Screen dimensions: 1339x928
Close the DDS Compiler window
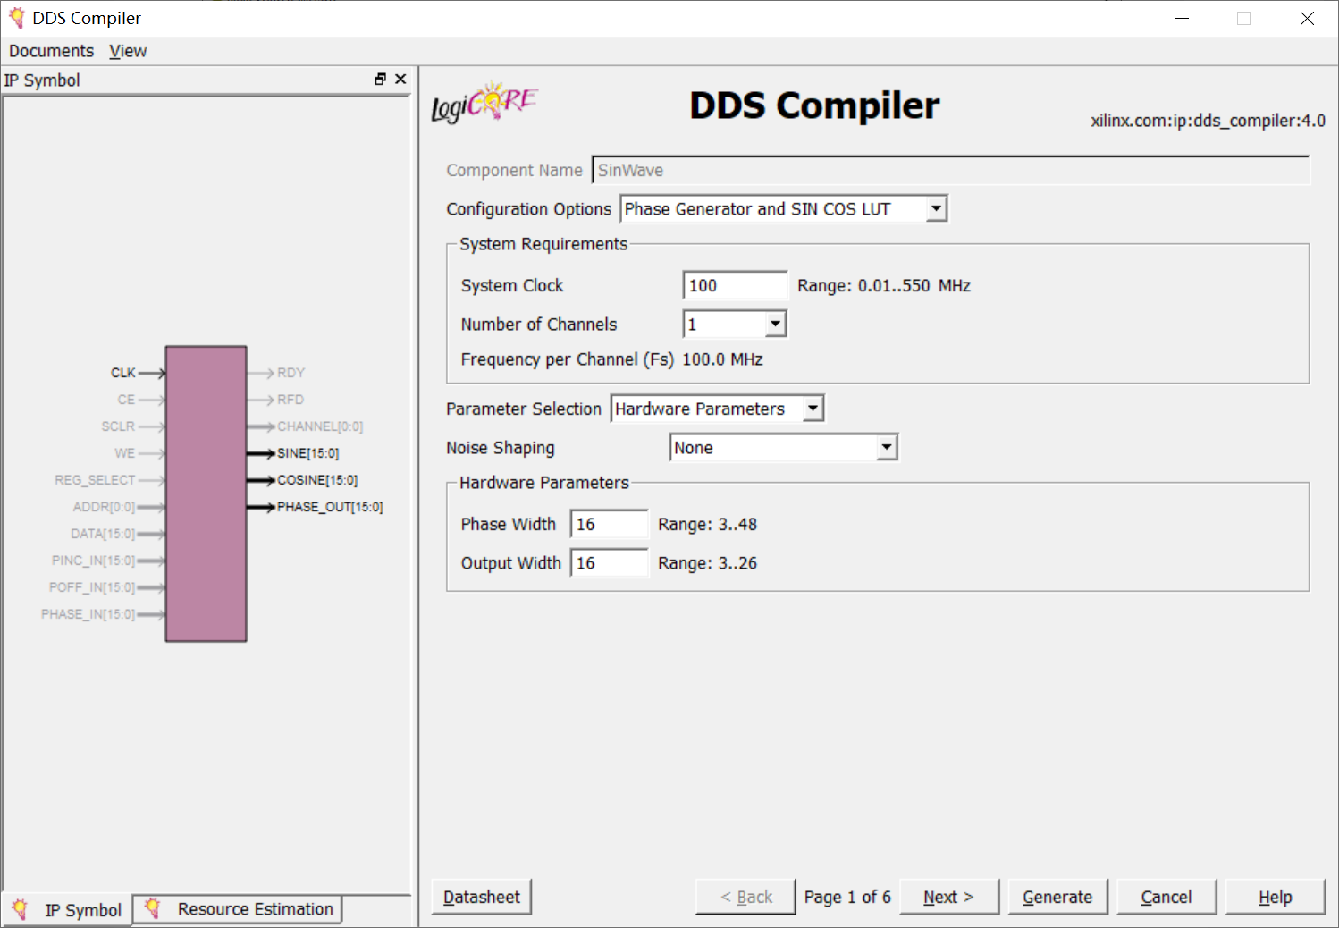point(1307,18)
